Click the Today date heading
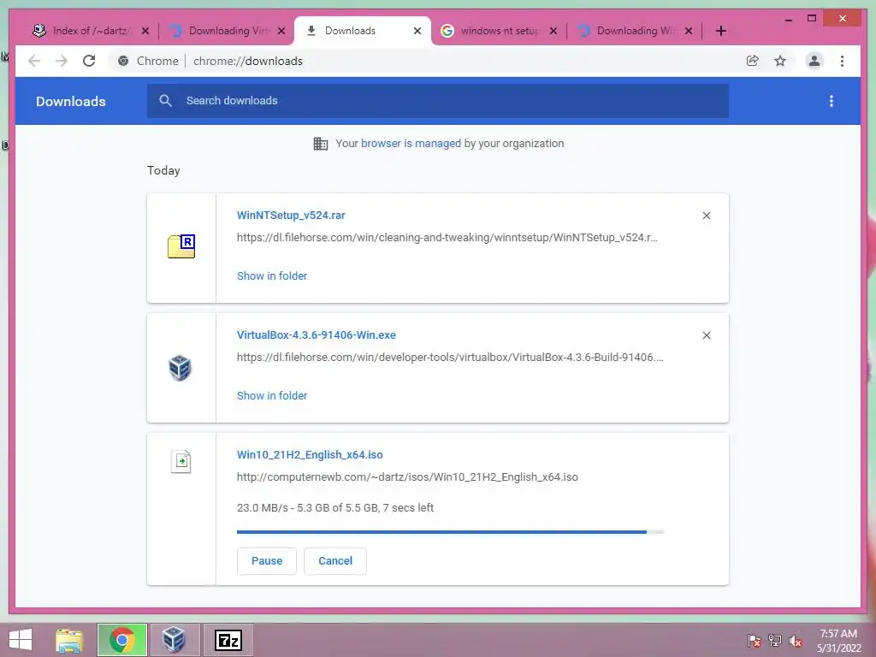 [163, 170]
